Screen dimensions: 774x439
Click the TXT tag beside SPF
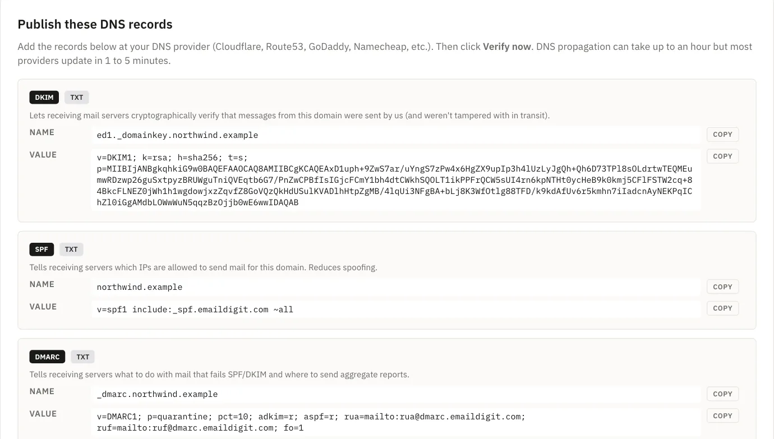pos(71,249)
